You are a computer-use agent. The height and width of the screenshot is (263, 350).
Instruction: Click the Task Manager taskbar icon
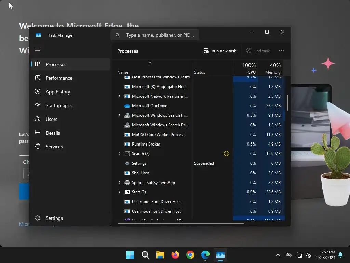[220, 255]
